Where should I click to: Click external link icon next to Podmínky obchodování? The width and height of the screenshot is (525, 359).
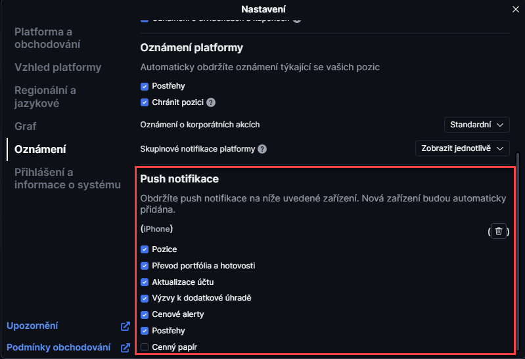click(126, 348)
